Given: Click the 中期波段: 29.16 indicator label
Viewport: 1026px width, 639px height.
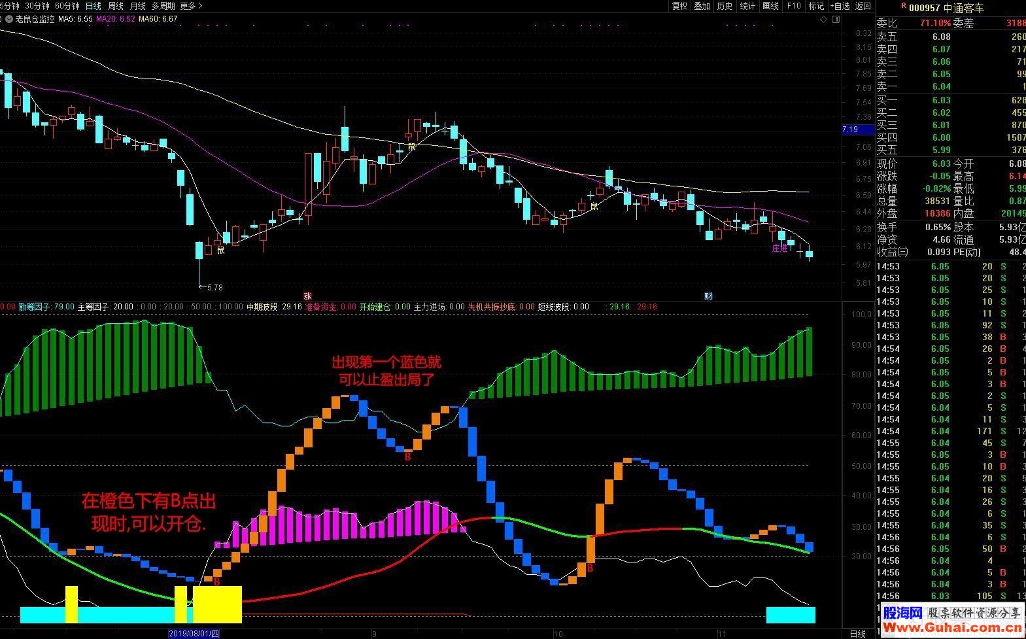Looking at the screenshot, I should click(274, 307).
